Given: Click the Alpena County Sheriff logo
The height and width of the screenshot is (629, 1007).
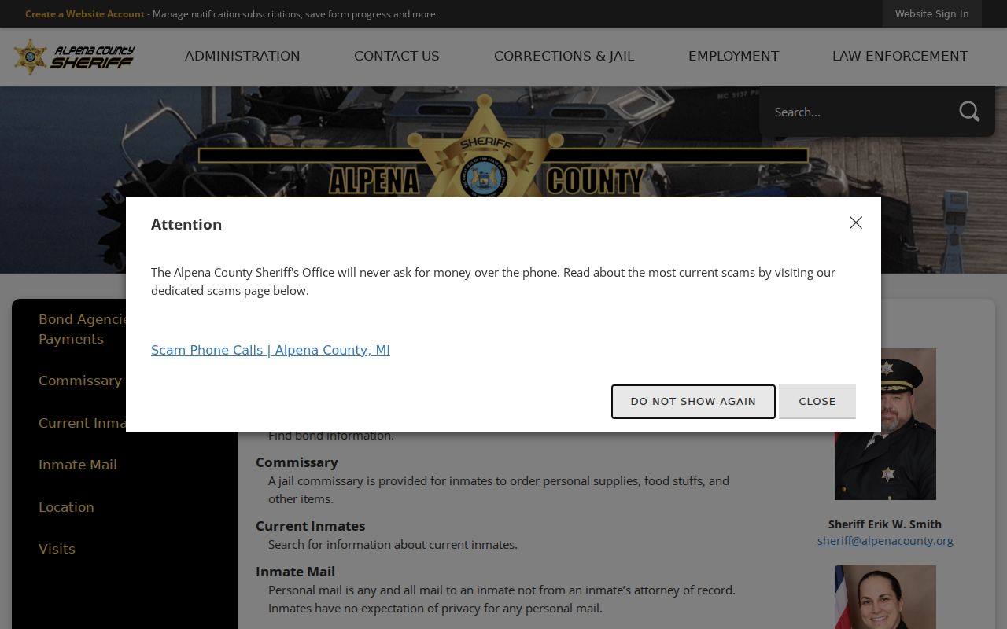Looking at the screenshot, I should point(74,57).
